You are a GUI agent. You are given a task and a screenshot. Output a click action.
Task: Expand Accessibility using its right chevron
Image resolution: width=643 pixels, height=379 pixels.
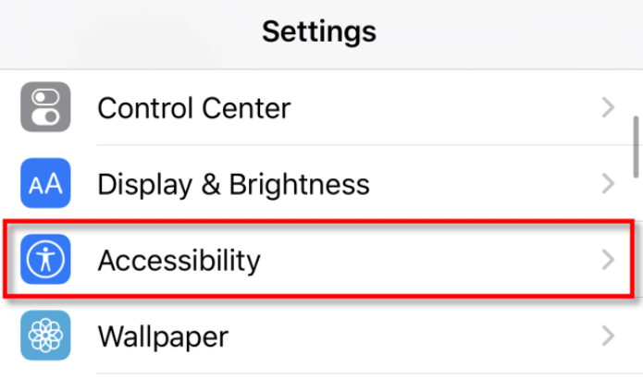[608, 260]
